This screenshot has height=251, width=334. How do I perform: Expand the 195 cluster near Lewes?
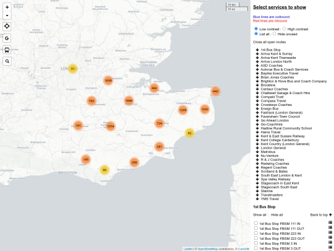click(x=86, y=159)
